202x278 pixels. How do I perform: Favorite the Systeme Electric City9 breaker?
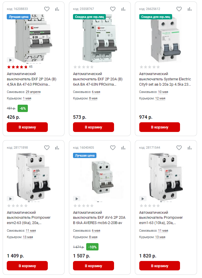[x=179, y=9]
